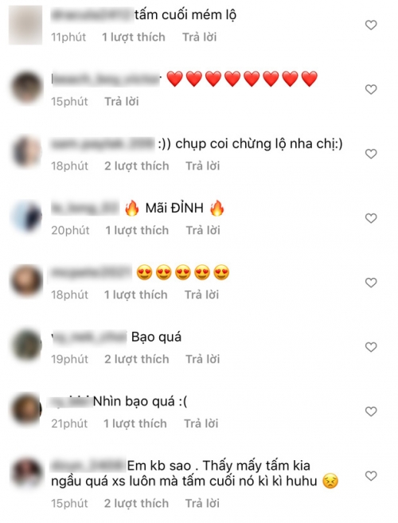The image size is (398, 523).
Task: Reply to 'chụp coi chừng lộ nha chị'
Action: (203, 166)
